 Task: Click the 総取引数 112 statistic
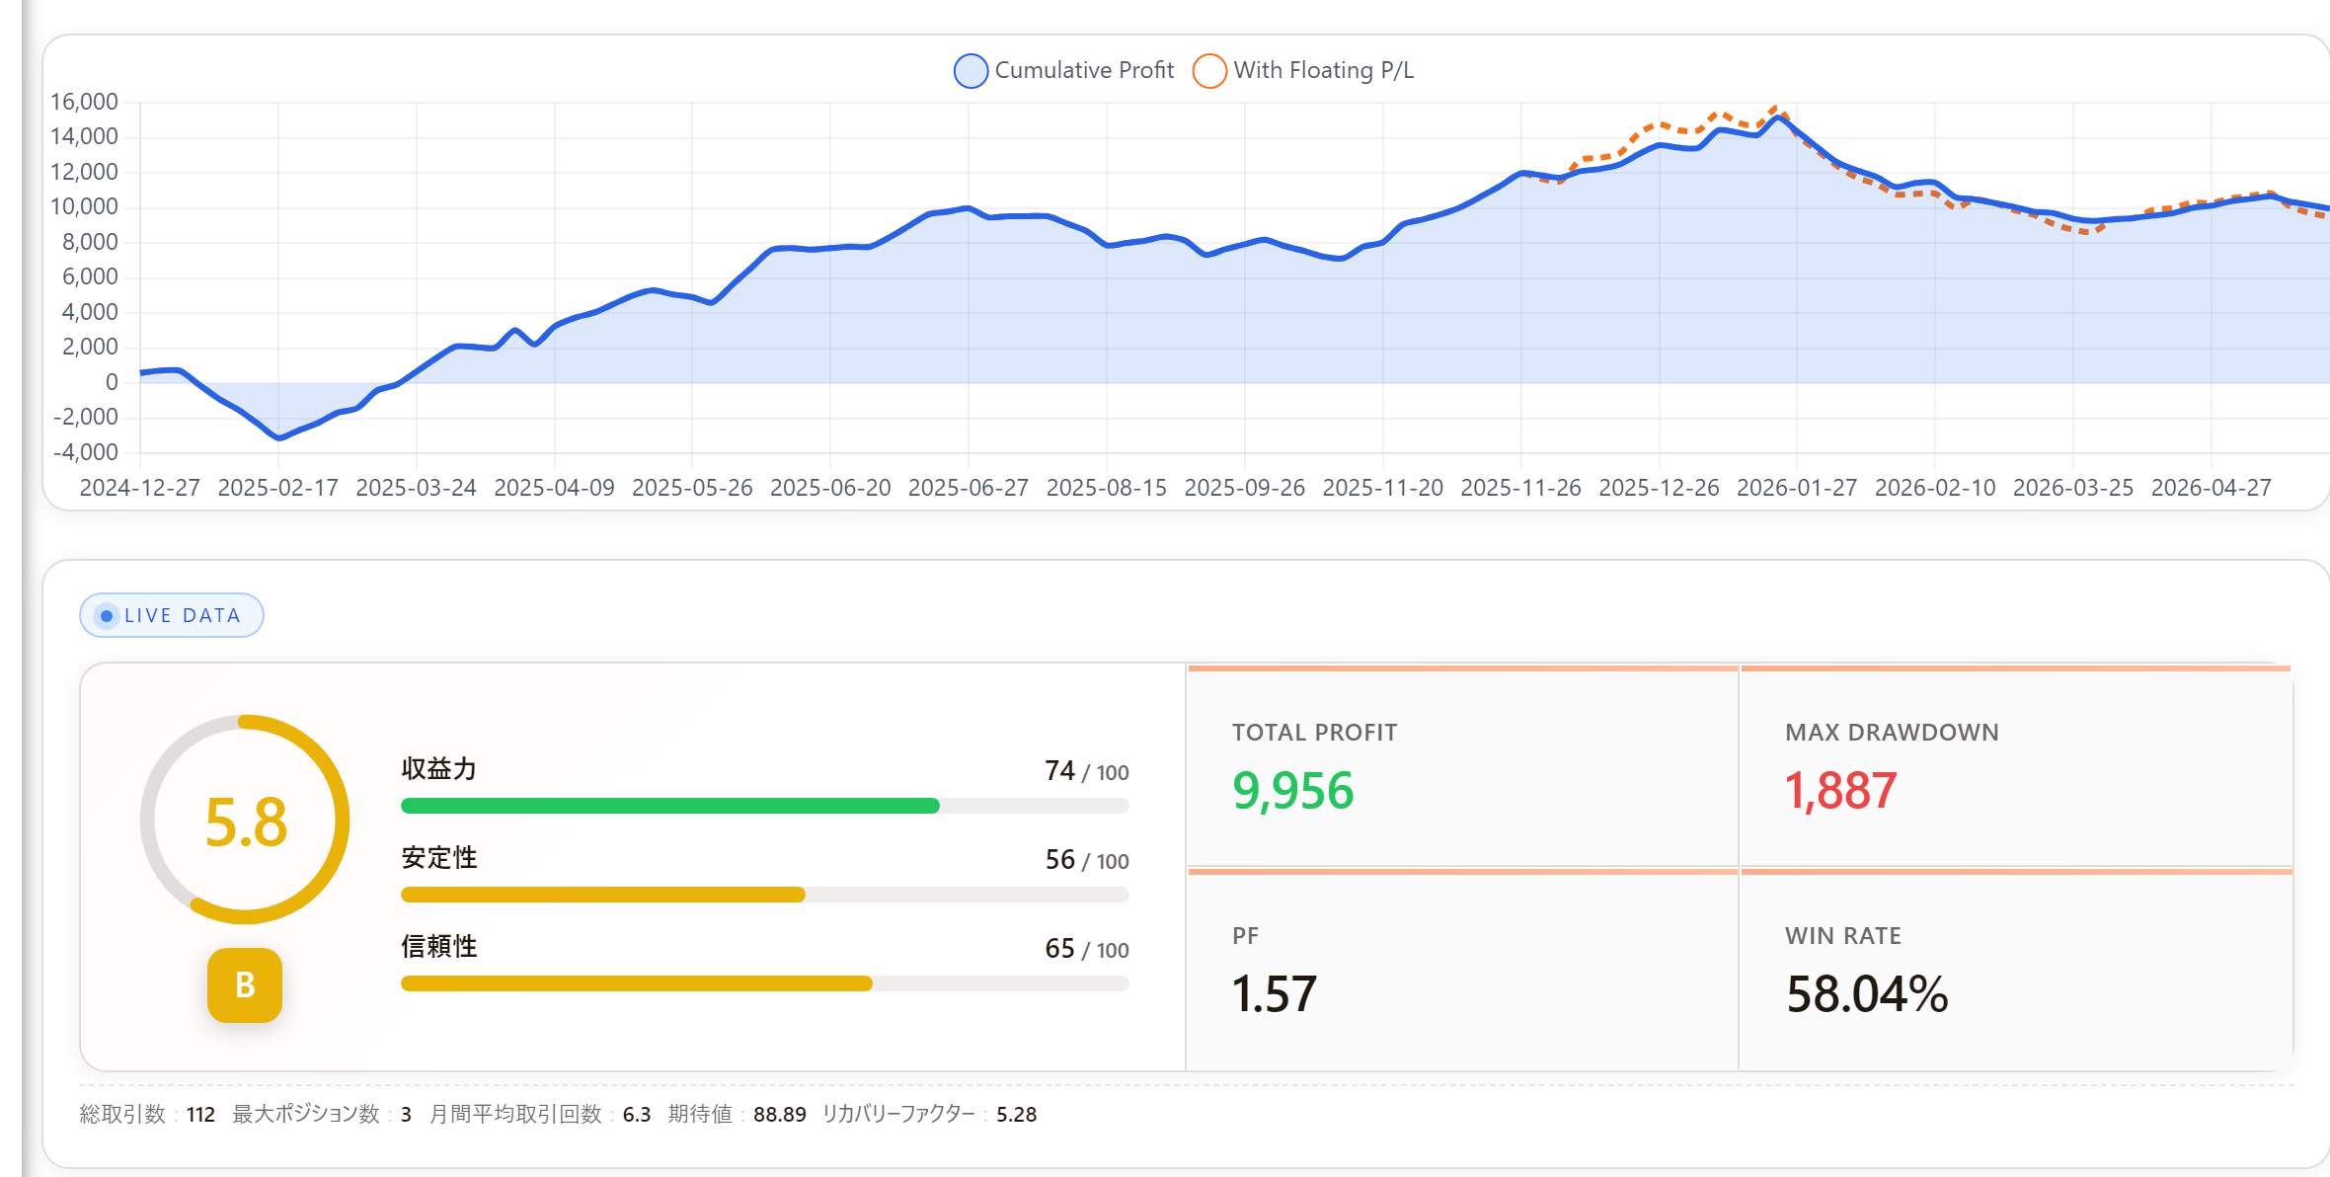tap(147, 1114)
